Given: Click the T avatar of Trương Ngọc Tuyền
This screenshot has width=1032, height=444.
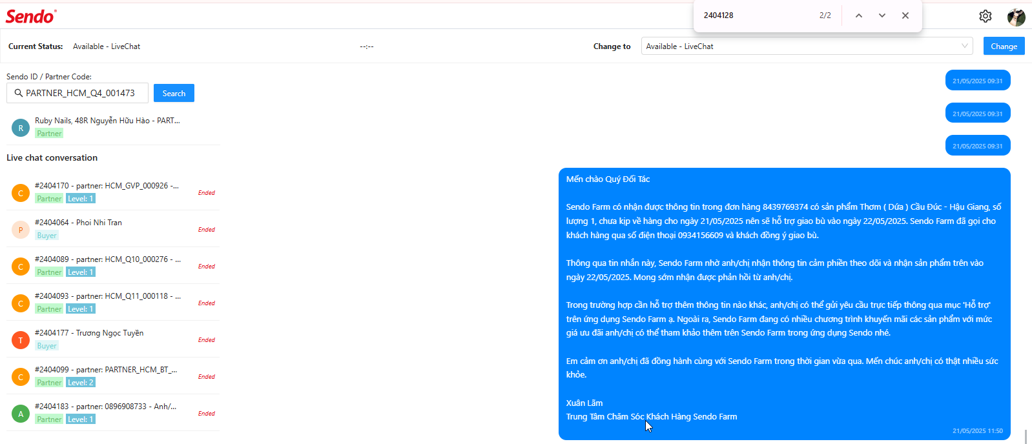Looking at the screenshot, I should tap(21, 340).
